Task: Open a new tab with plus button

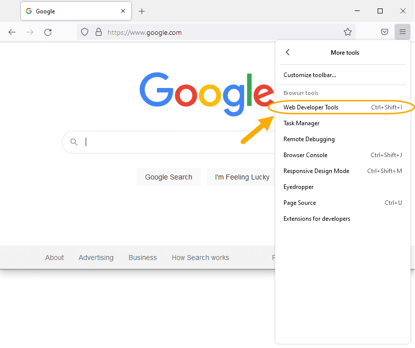Action: [x=142, y=11]
